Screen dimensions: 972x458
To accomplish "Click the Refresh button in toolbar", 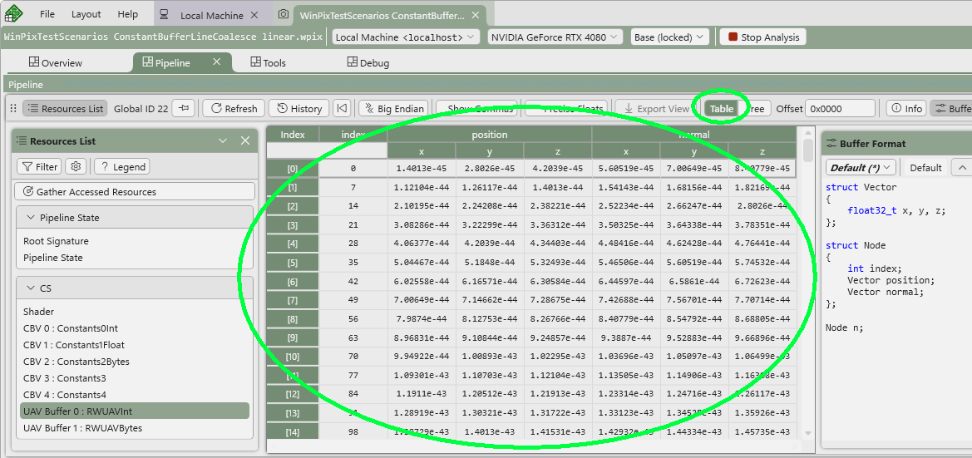I will click(x=233, y=109).
